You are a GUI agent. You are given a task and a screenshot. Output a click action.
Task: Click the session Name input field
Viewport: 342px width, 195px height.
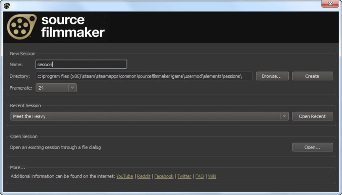click(81, 65)
